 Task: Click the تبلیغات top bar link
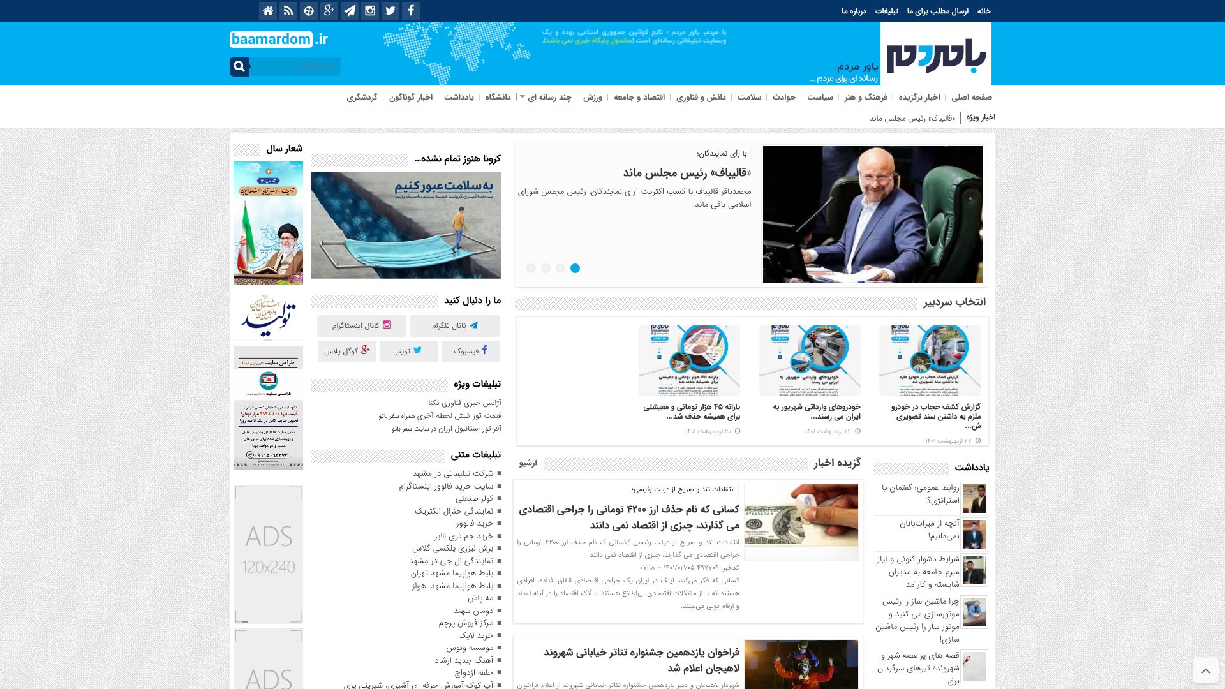[886, 11]
